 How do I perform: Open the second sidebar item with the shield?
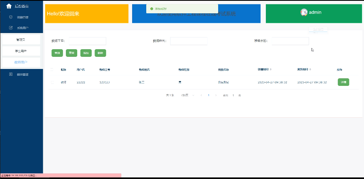point(21,17)
